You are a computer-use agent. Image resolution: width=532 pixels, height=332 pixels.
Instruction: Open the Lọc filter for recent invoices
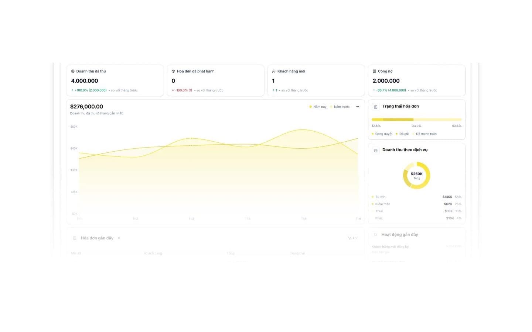click(353, 238)
